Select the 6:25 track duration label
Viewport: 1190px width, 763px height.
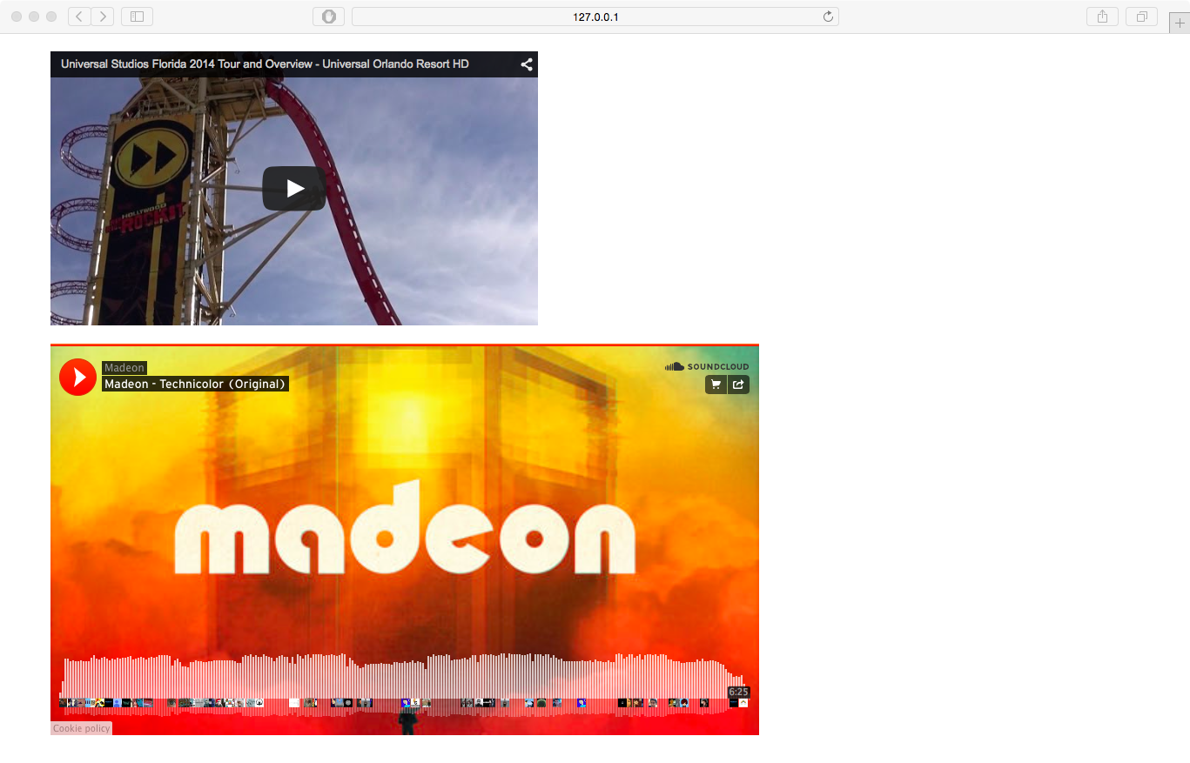(x=738, y=693)
